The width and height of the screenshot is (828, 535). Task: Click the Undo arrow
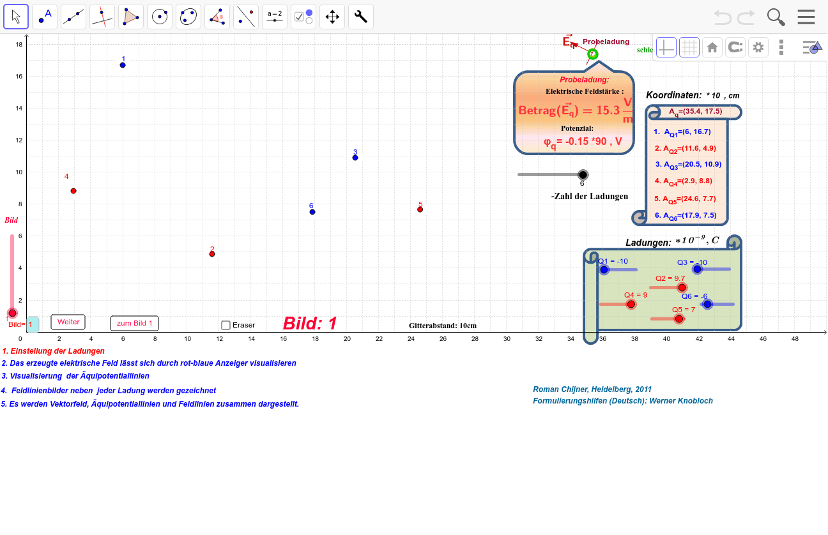[x=723, y=17]
